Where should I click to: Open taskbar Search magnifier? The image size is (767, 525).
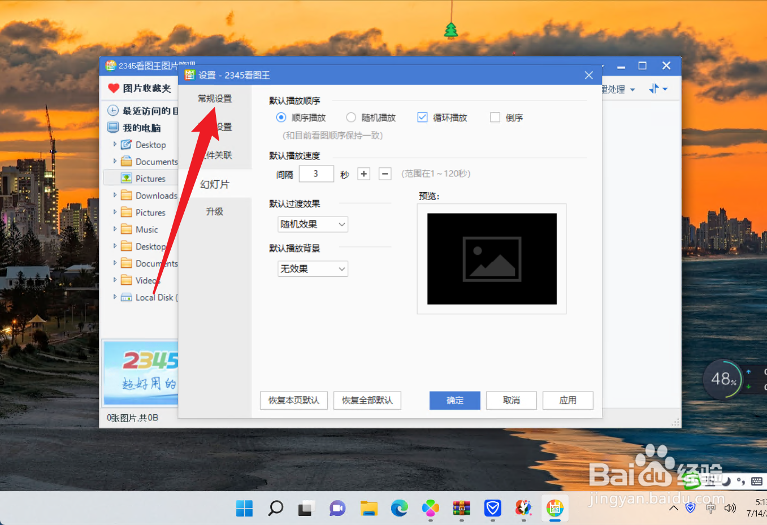[275, 509]
